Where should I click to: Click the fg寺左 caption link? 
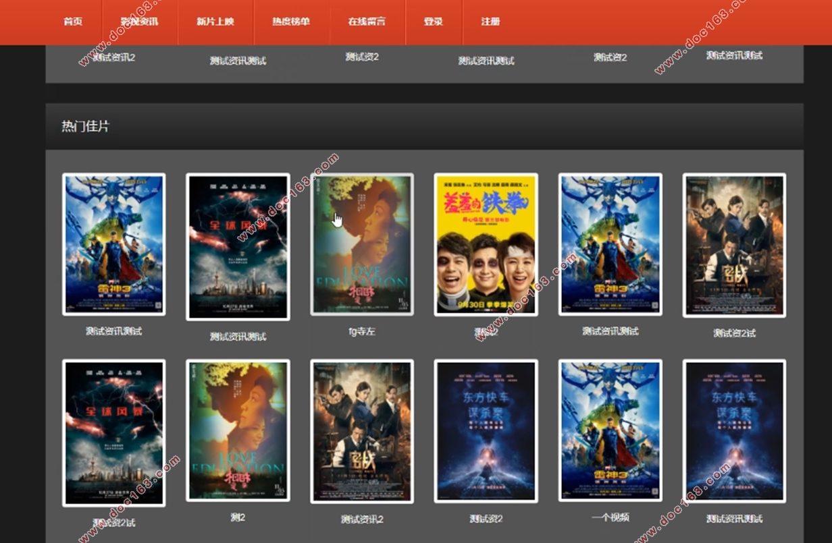362,331
